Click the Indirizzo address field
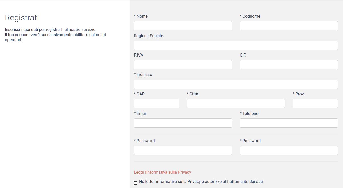The height and width of the screenshot is (188, 343). pyautogui.click(x=236, y=84)
